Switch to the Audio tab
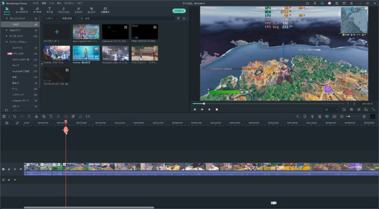Screen dimensions: 379x209 [x=37, y=10]
